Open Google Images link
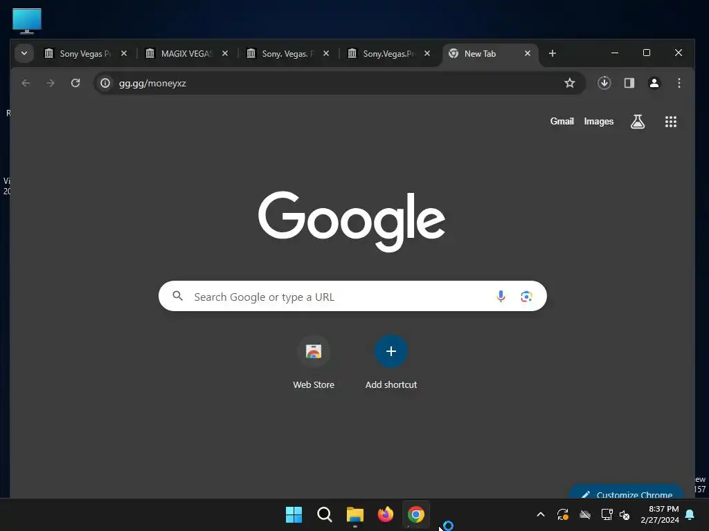This screenshot has height=531, width=709. (x=599, y=122)
